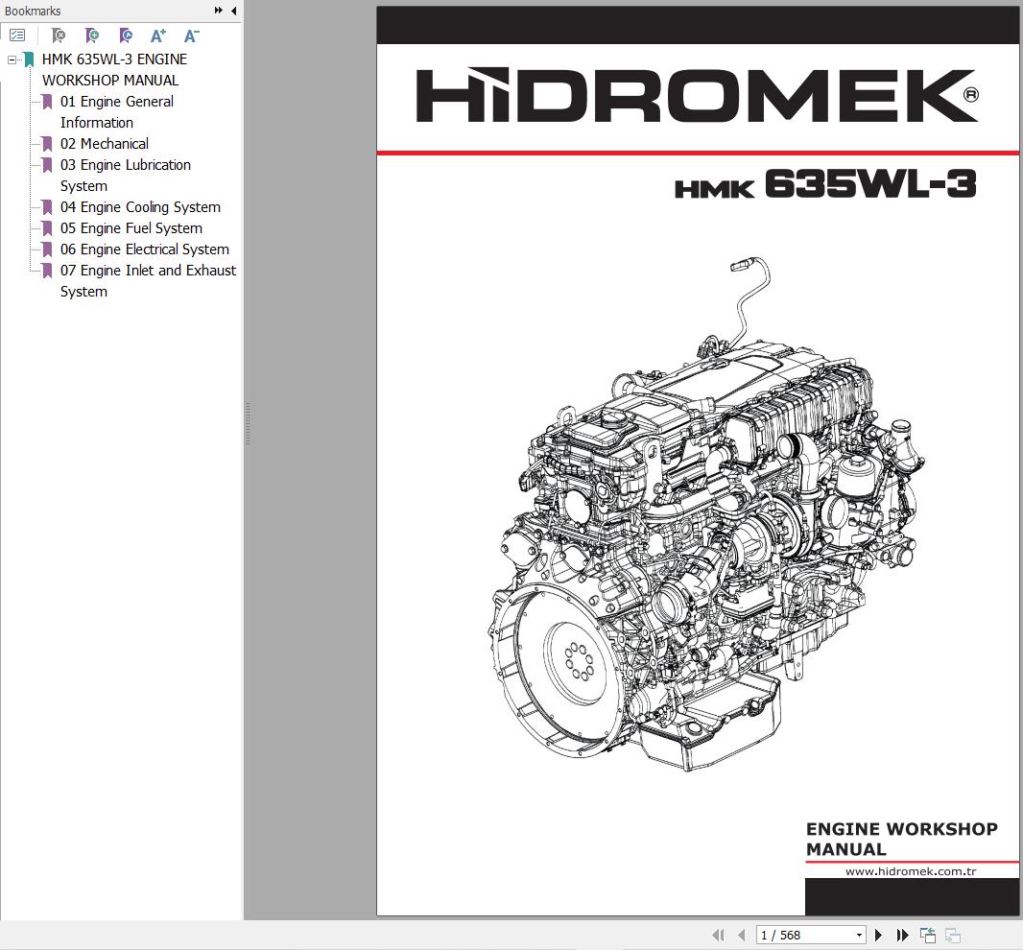The width and height of the screenshot is (1023, 950).
Task: Open the 01 Engine General Information bookmark
Action: pyautogui.click(x=116, y=102)
